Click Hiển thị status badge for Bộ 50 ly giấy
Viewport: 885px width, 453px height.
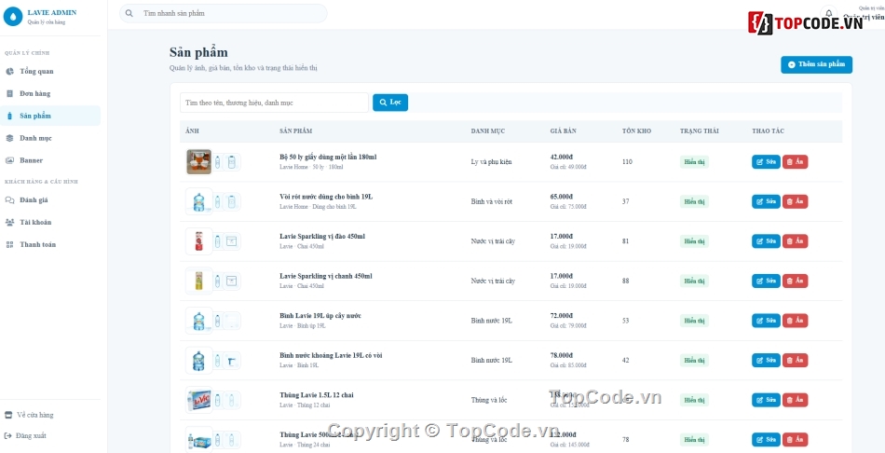694,161
